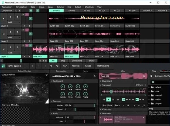The width and height of the screenshot is (170, 126).
Task: Collapse the composition Dashboard section
Action: pyautogui.click(x=51, y=81)
